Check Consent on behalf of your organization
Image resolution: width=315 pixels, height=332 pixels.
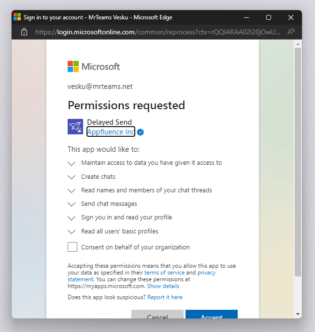pos(72,247)
